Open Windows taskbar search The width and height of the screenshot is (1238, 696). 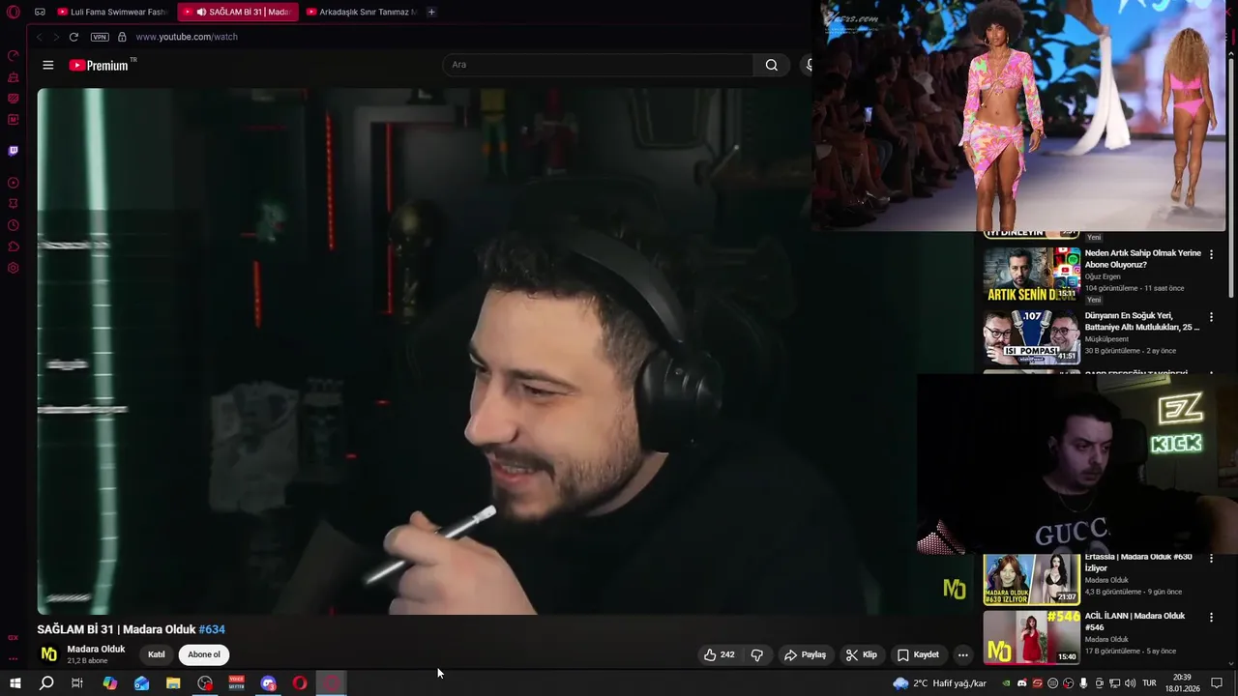tap(45, 683)
